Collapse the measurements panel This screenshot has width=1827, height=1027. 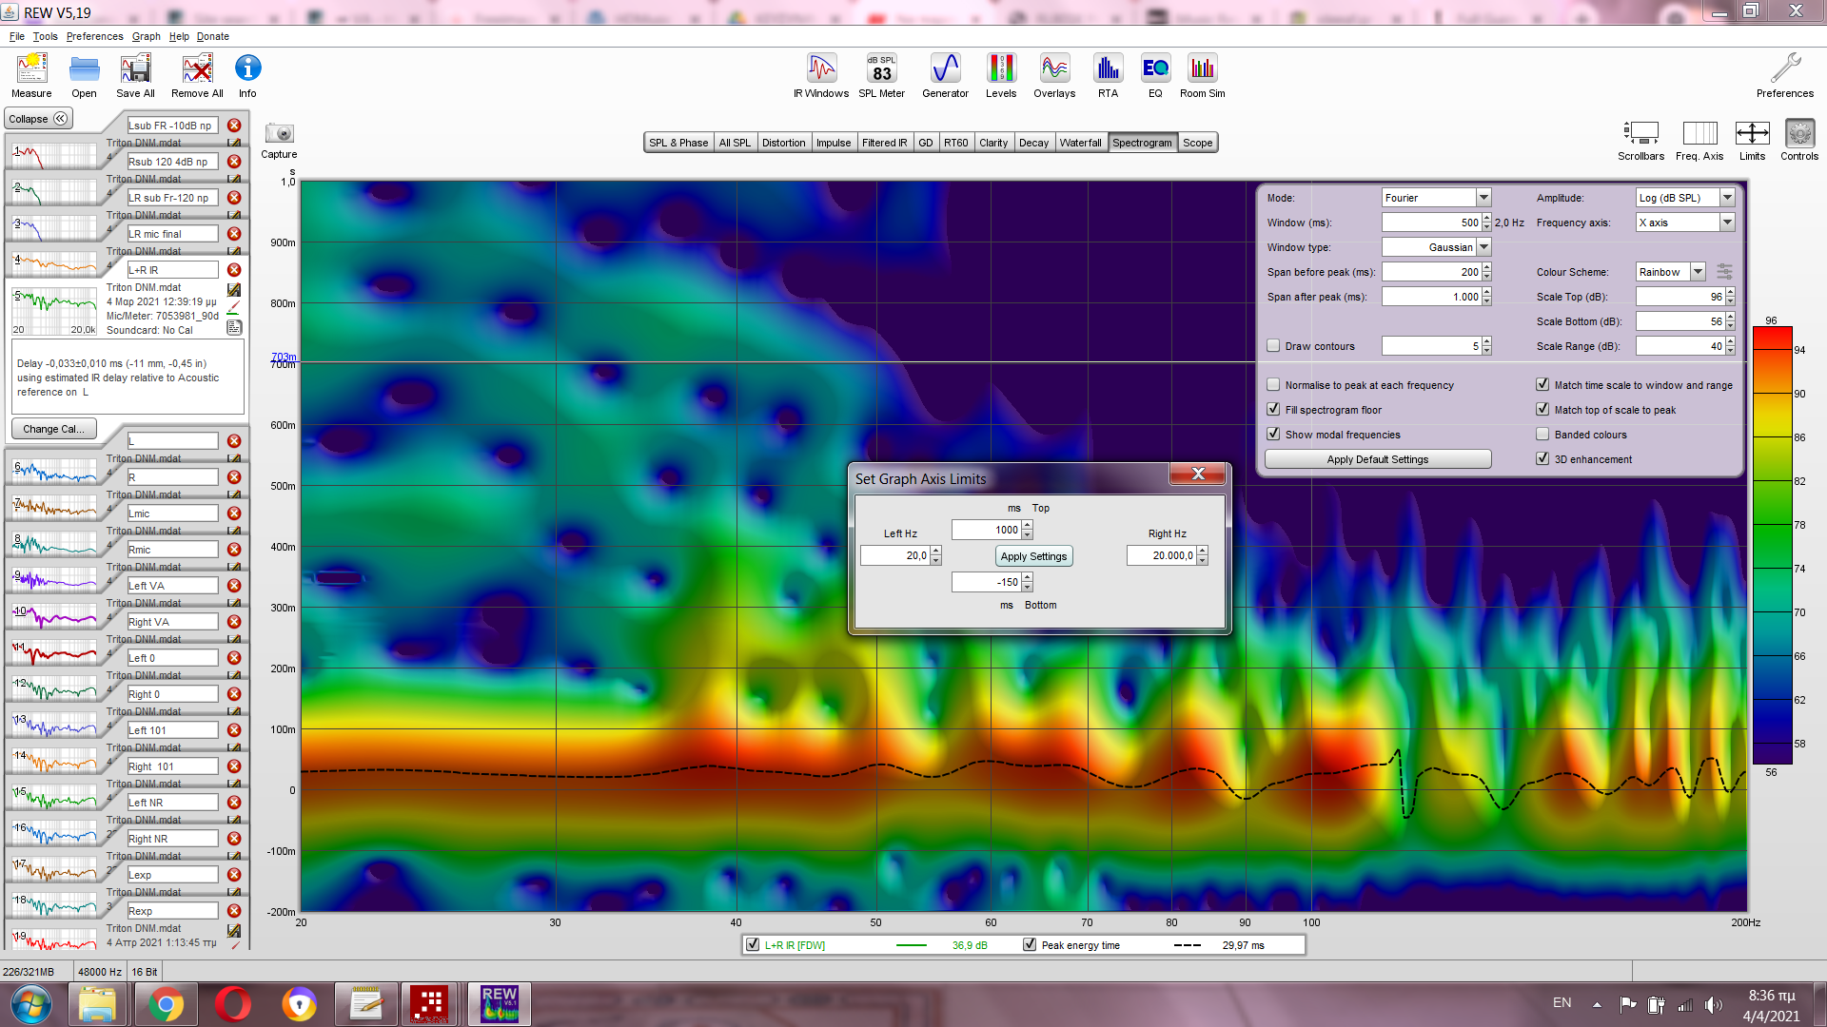(39, 119)
